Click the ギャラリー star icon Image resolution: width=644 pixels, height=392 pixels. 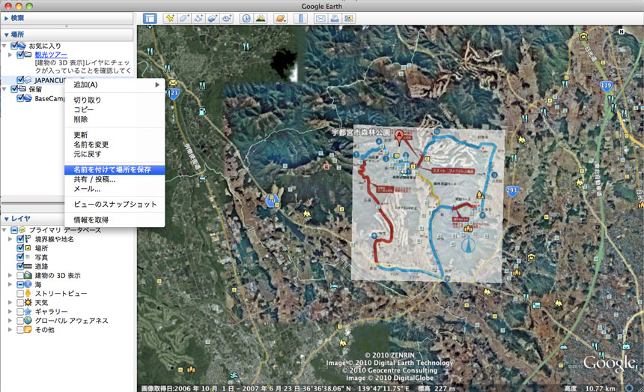pos(28,312)
